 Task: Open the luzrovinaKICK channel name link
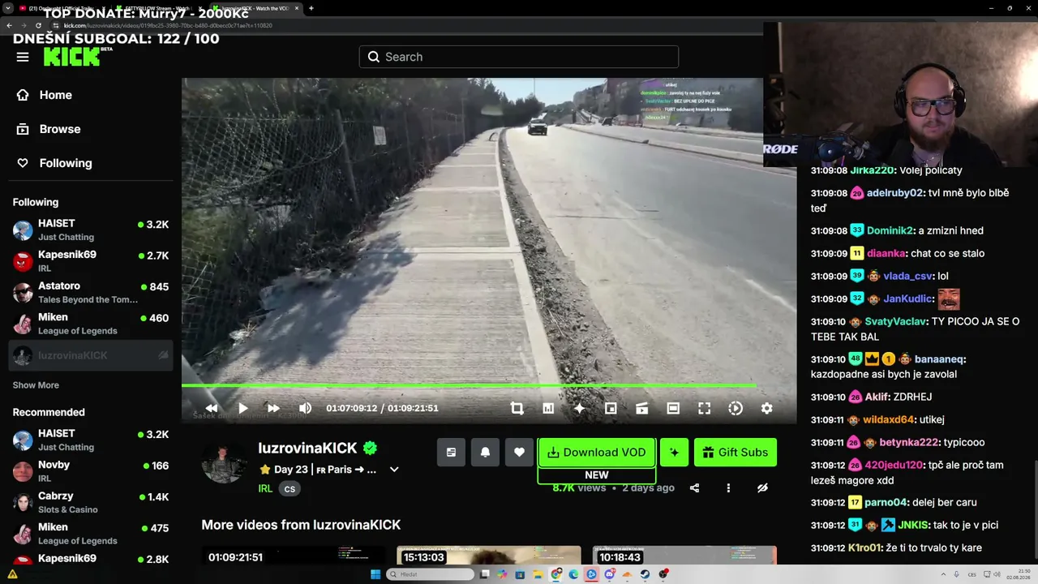307,448
